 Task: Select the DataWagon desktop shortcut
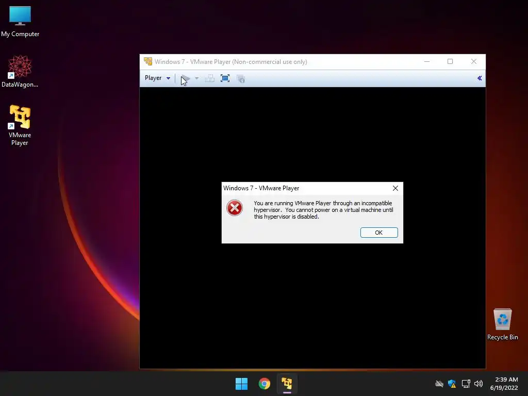pos(20,71)
